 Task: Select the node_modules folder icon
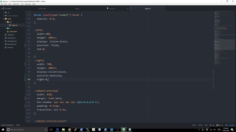(6, 15)
